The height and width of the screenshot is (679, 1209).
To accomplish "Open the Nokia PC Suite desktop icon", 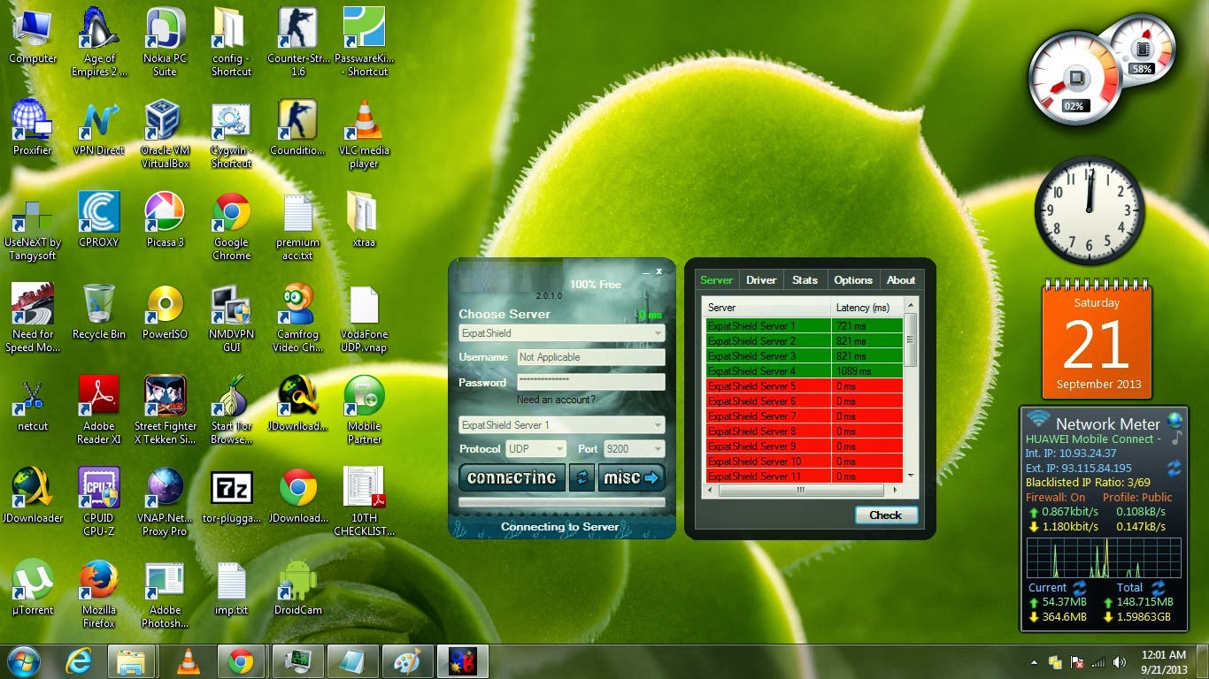I will [x=165, y=42].
